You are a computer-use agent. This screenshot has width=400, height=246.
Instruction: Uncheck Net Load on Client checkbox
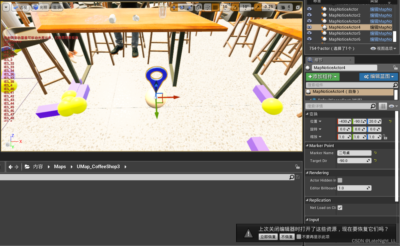pyautogui.click(x=340, y=208)
